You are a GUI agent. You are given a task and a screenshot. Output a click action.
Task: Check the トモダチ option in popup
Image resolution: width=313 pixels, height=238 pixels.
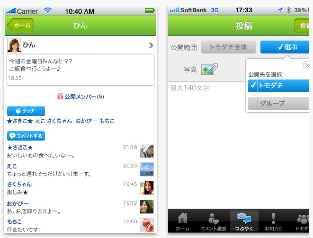tap(278, 86)
